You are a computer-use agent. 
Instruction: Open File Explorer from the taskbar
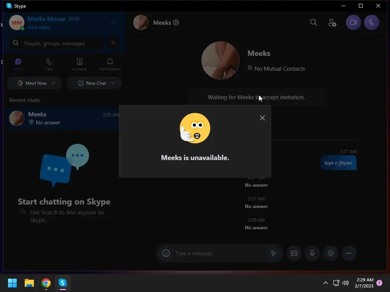(x=29, y=283)
